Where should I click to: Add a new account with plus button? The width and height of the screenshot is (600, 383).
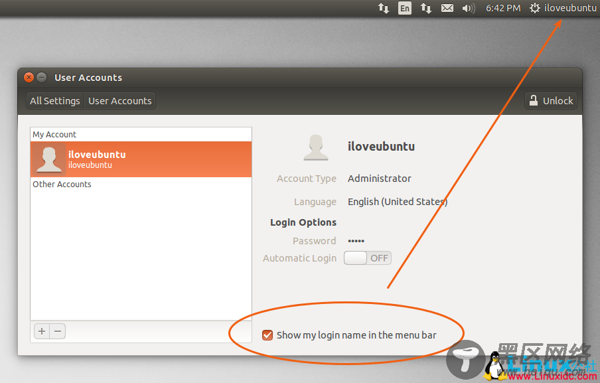tap(42, 331)
